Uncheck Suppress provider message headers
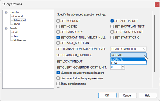This screenshot has height=101, width=160. pos(58,73)
